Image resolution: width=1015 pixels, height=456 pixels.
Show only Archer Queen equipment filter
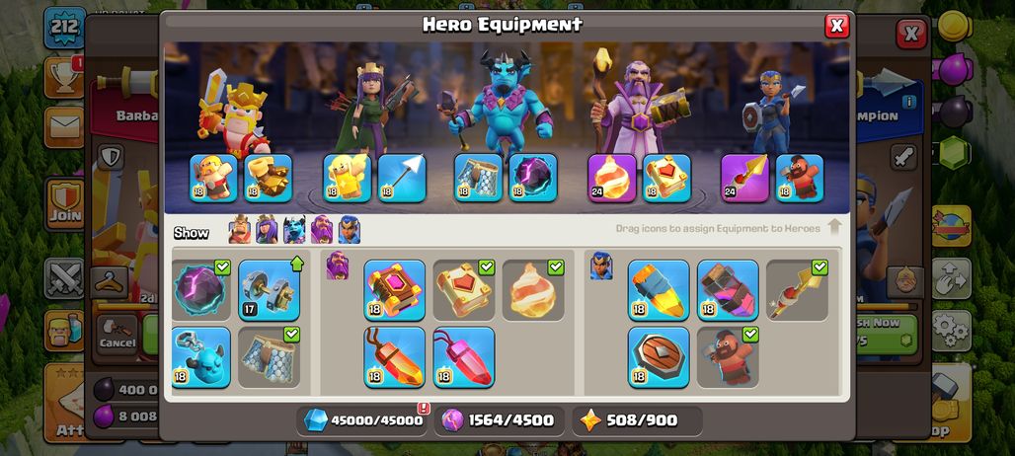pos(267,230)
